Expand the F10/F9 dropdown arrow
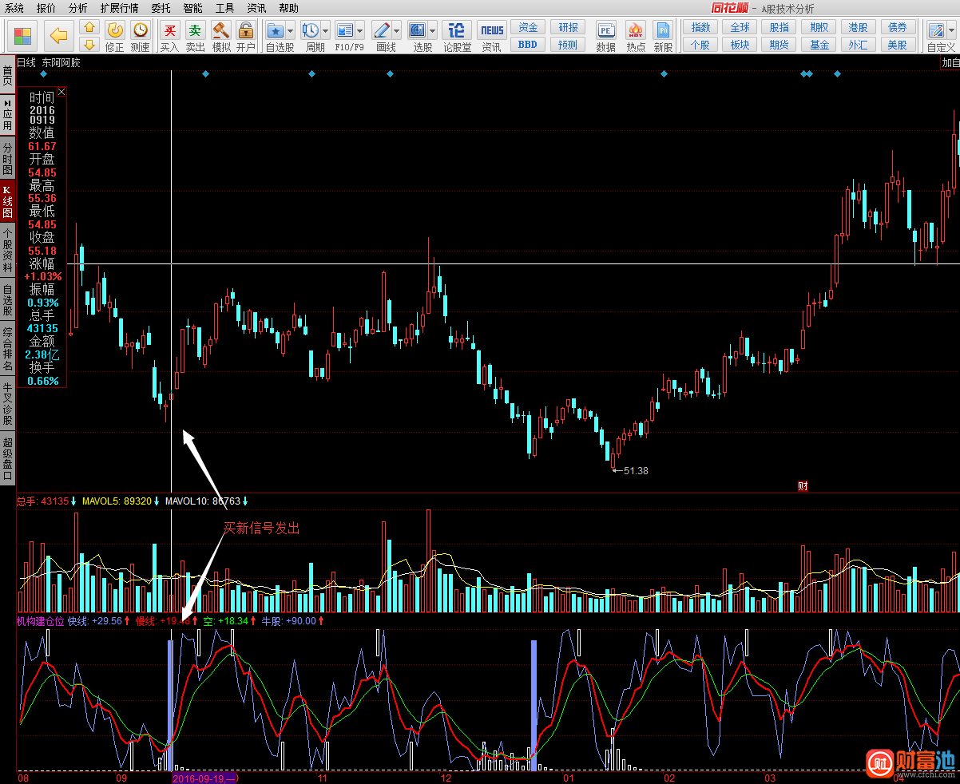The width and height of the screenshot is (960, 784). pyautogui.click(x=360, y=31)
